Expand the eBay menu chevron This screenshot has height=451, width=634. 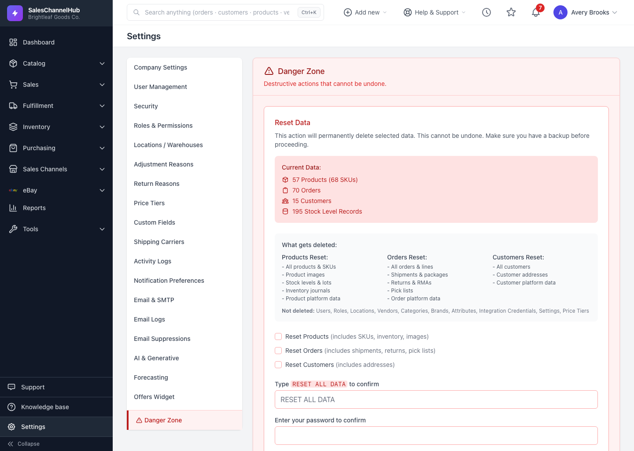point(102,190)
